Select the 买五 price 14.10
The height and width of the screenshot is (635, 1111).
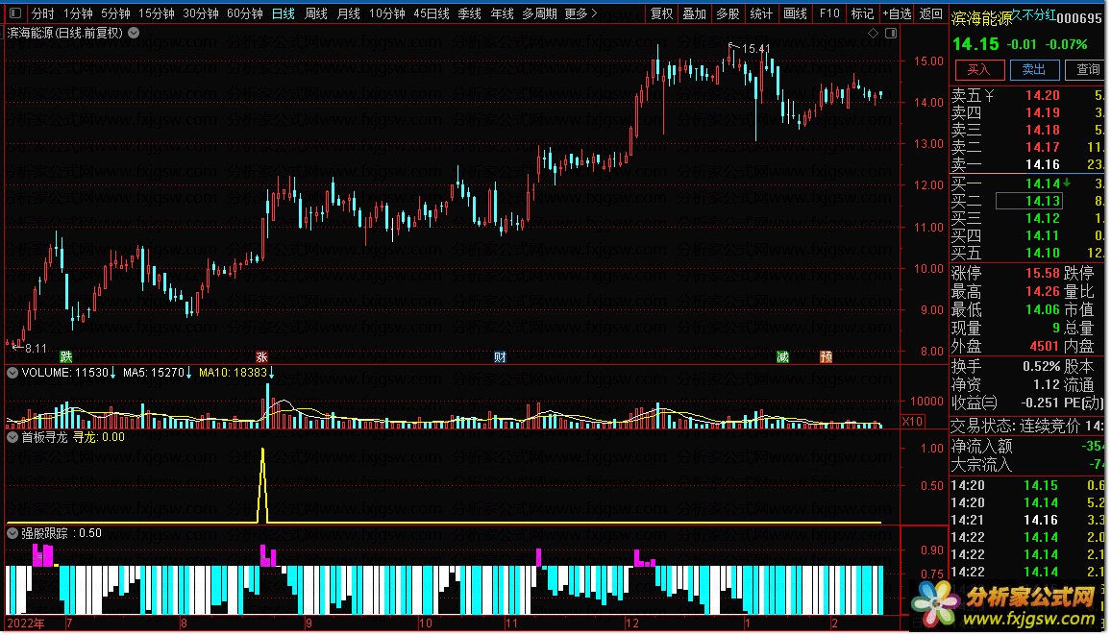(1042, 253)
